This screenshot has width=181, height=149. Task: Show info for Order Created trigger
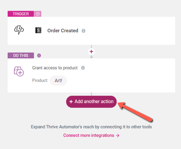coord(83,31)
